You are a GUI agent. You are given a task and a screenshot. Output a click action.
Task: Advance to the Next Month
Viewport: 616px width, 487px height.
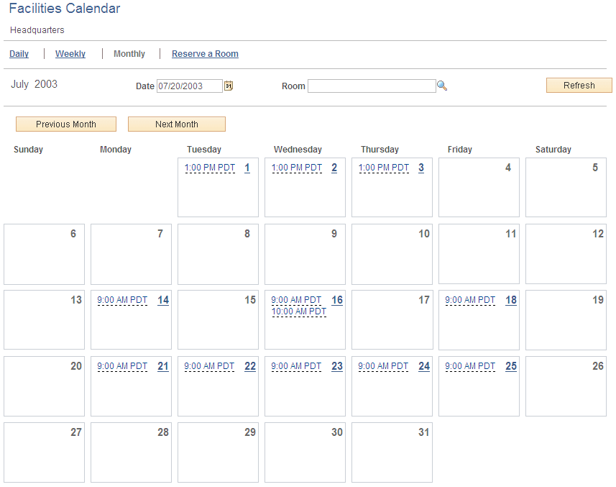tap(176, 124)
